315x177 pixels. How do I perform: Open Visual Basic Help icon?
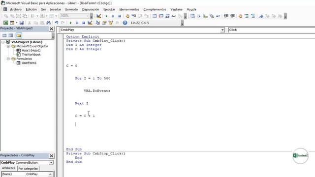tap(125, 23)
